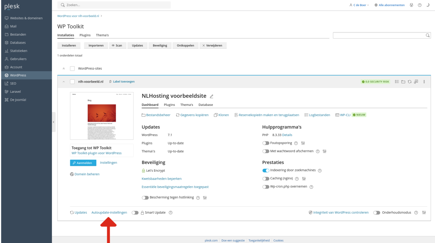This screenshot has width=435, height=243.
Task: Toggle dark mode moon icon
Action: [428, 5]
